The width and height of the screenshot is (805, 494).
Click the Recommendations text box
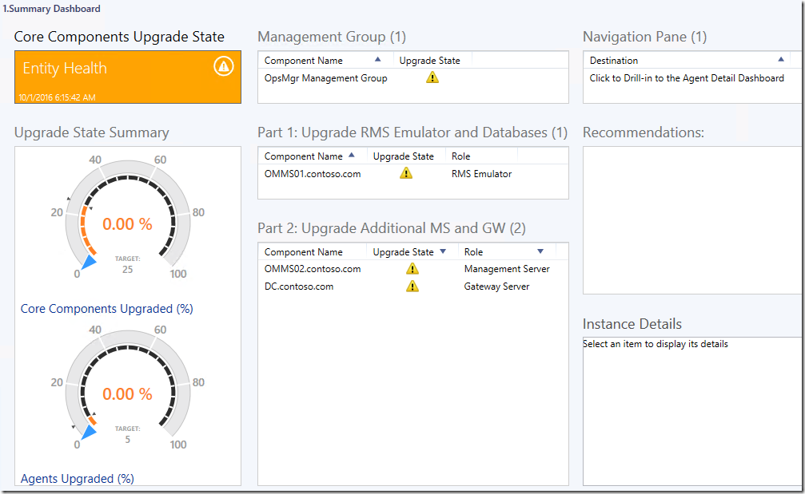coord(693,220)
